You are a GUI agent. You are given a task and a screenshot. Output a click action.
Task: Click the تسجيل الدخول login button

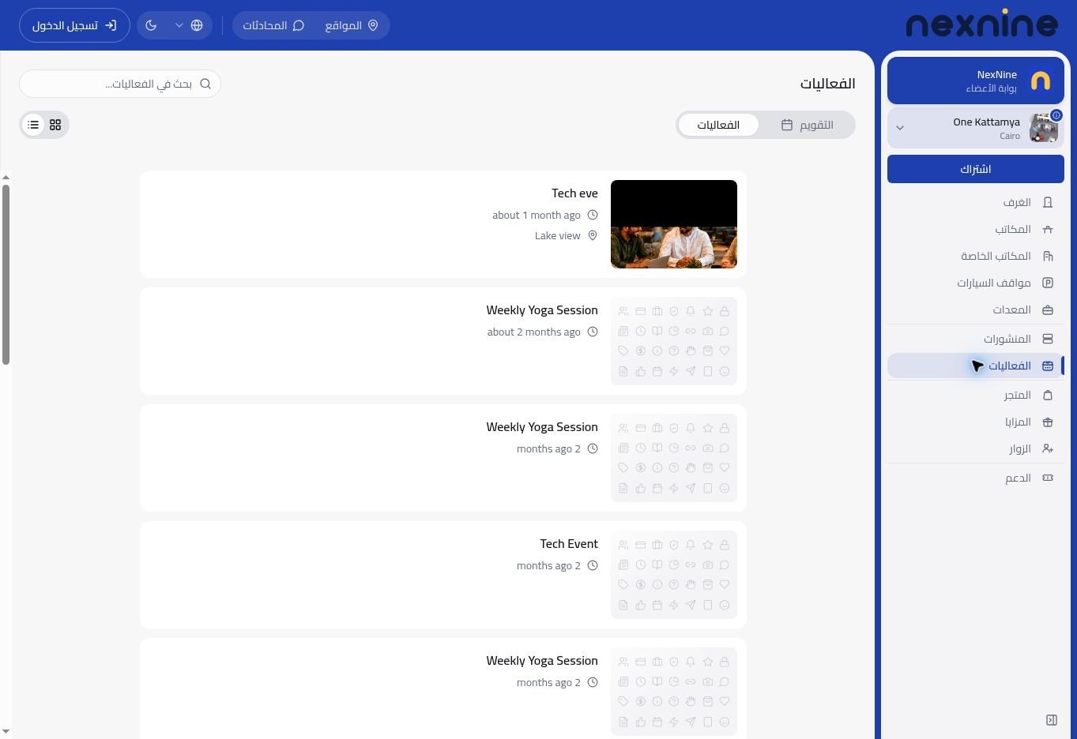point(74,25)
